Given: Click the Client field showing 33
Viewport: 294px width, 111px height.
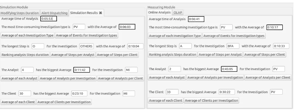Looking at the screenshot, I should pyautogui.click(x=172, y=92).
